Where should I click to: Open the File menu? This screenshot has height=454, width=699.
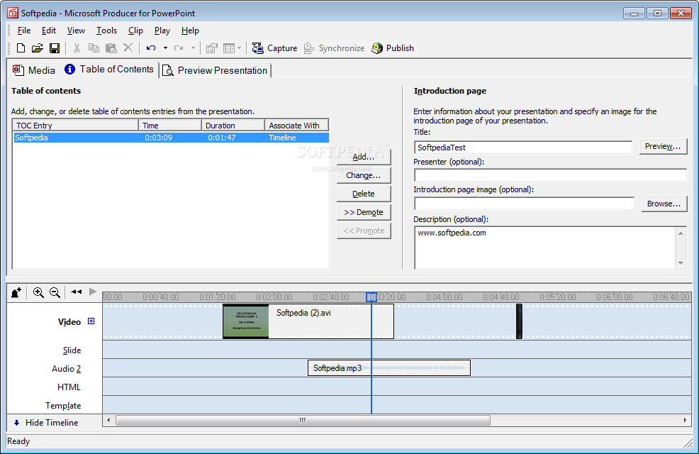pos(24,31)
